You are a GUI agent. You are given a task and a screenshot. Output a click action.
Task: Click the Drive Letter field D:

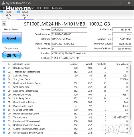[69, 49]
